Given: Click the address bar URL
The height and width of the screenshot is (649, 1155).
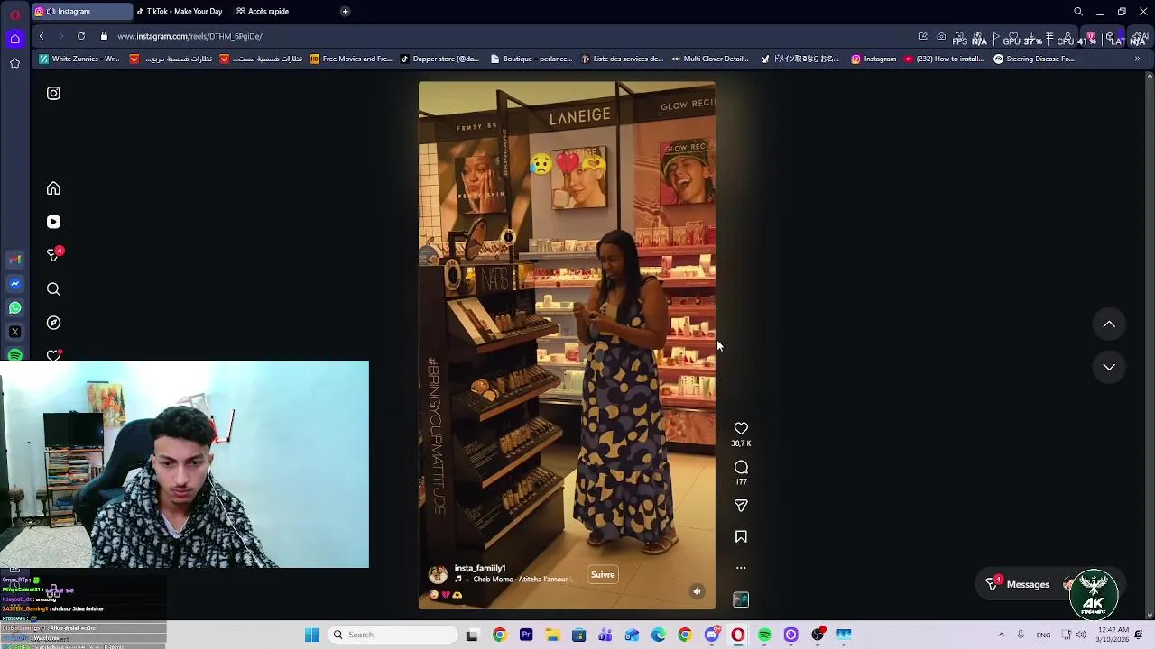Looking at the screenshot, I should coord(189,36).
